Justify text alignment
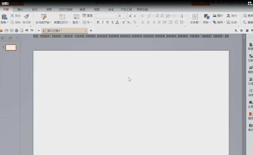Viewport: 253px width, 155px height. 159,22
